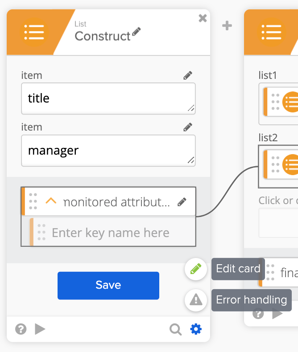Screen dimensions: 298x352
Task: Click pencil icon beside first item field
Action: [188, 75]
